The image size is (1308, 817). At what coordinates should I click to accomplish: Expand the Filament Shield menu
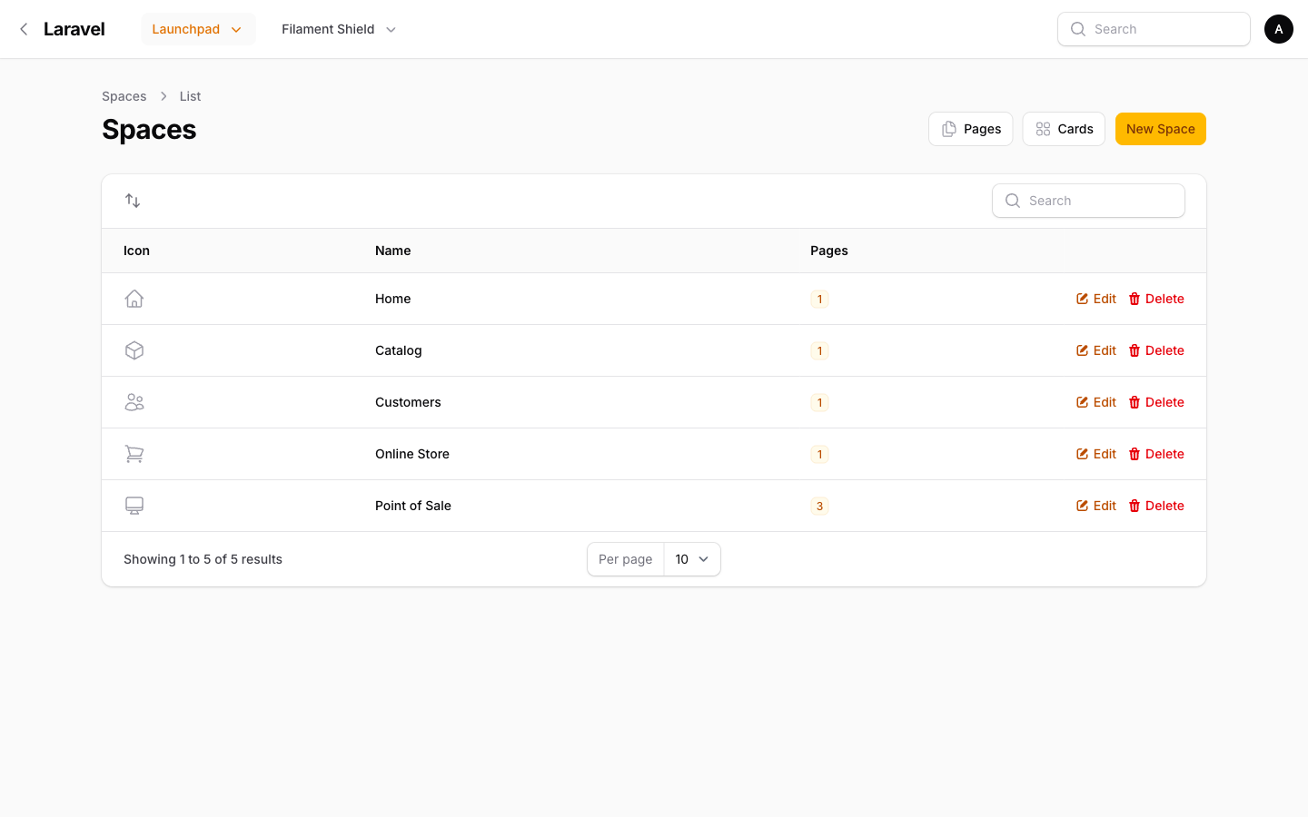(x=339, y=29)
